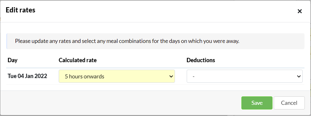Select the 'Deductions' column header
Viewport: 311px width, 116px height.
tap(201, 60)
